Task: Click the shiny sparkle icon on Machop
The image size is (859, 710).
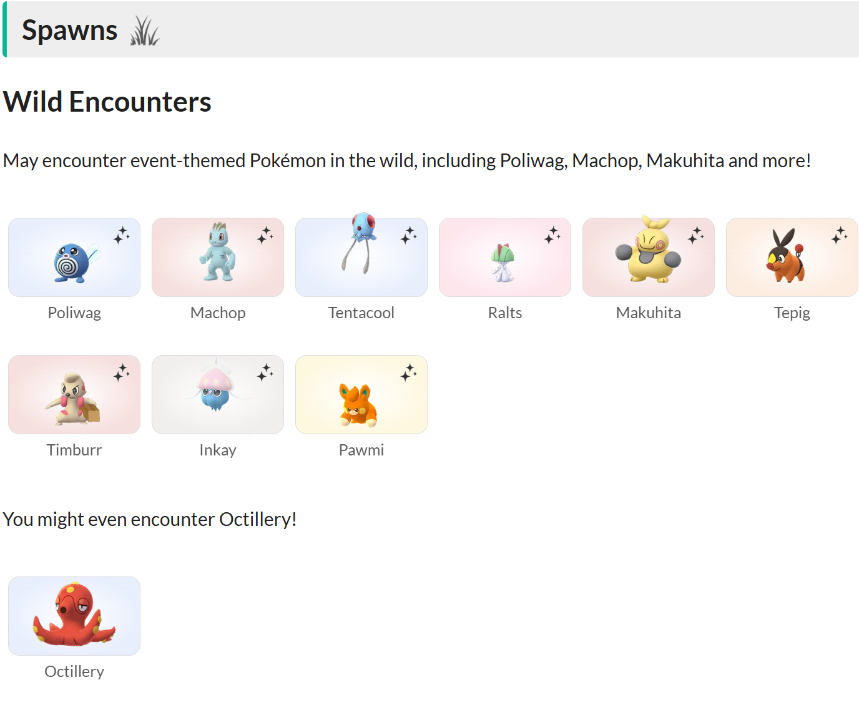Action: (x=265, y=235)
